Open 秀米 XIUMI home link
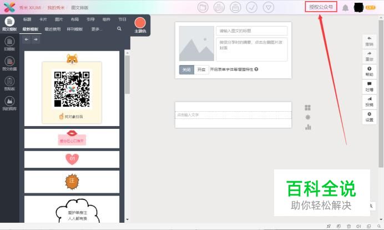The image size is (384, 230). (30, 8)
